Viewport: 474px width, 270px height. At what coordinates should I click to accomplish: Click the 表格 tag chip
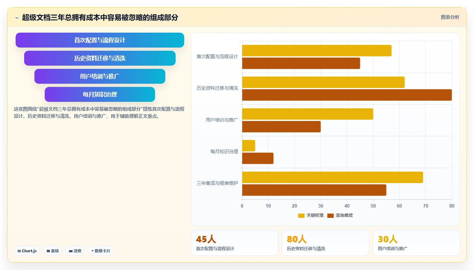pos(53,251)
